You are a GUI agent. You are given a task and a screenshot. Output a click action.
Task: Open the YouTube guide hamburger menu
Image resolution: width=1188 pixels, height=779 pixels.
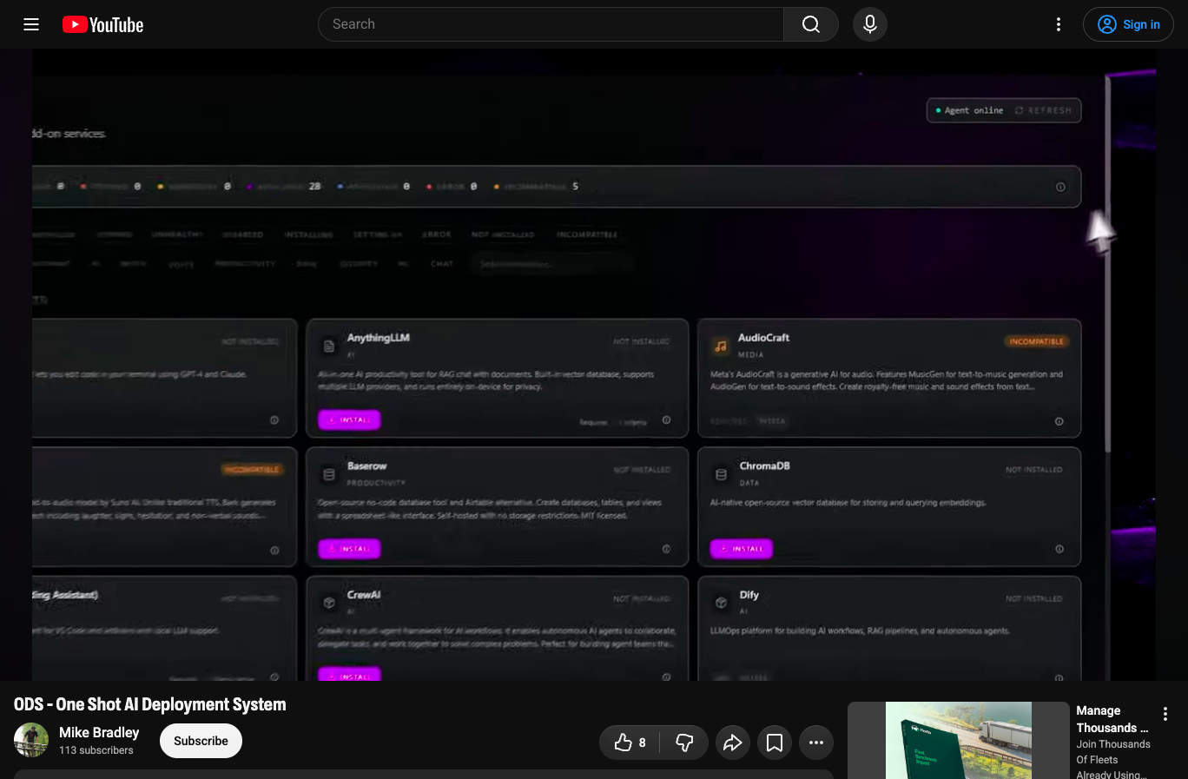point(31,24)
